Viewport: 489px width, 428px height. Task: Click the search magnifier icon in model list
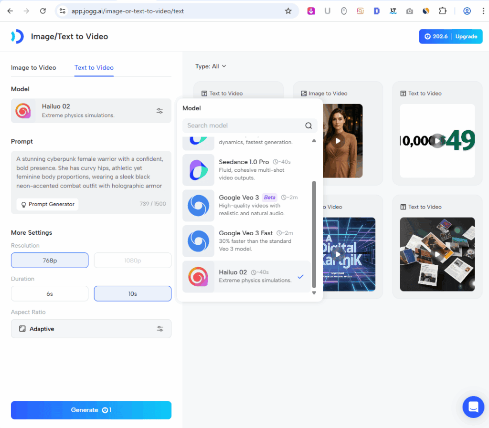[308, 126]
